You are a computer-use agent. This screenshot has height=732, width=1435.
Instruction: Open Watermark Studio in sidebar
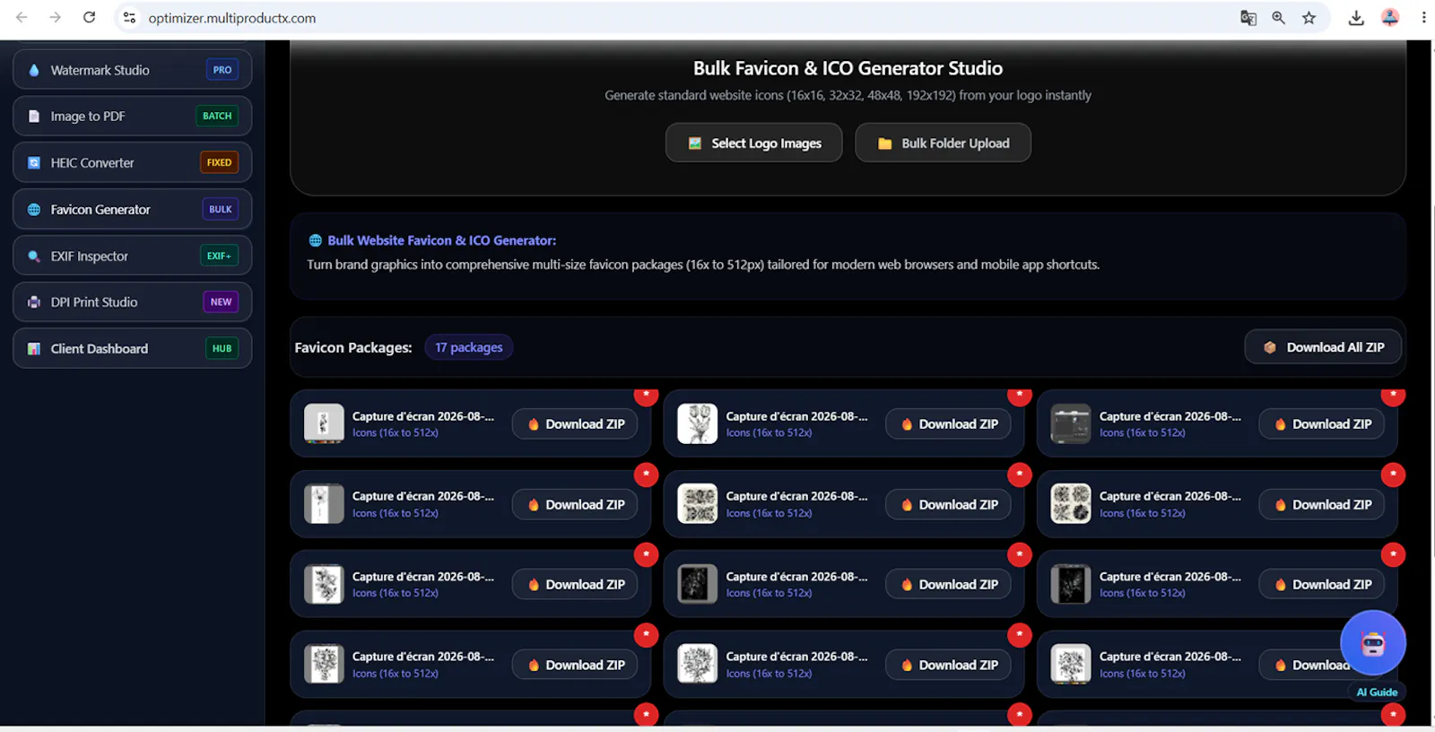[x=132, y=70]
